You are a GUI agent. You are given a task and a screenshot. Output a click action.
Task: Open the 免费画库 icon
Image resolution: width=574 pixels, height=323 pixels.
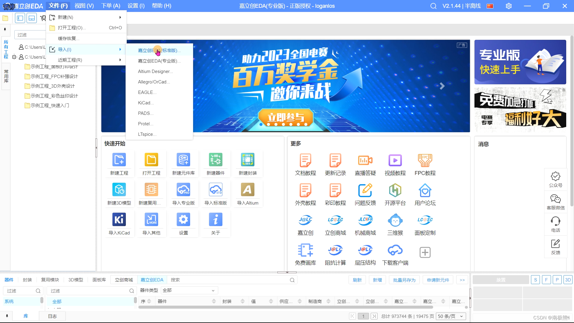(x=305, y=251)
